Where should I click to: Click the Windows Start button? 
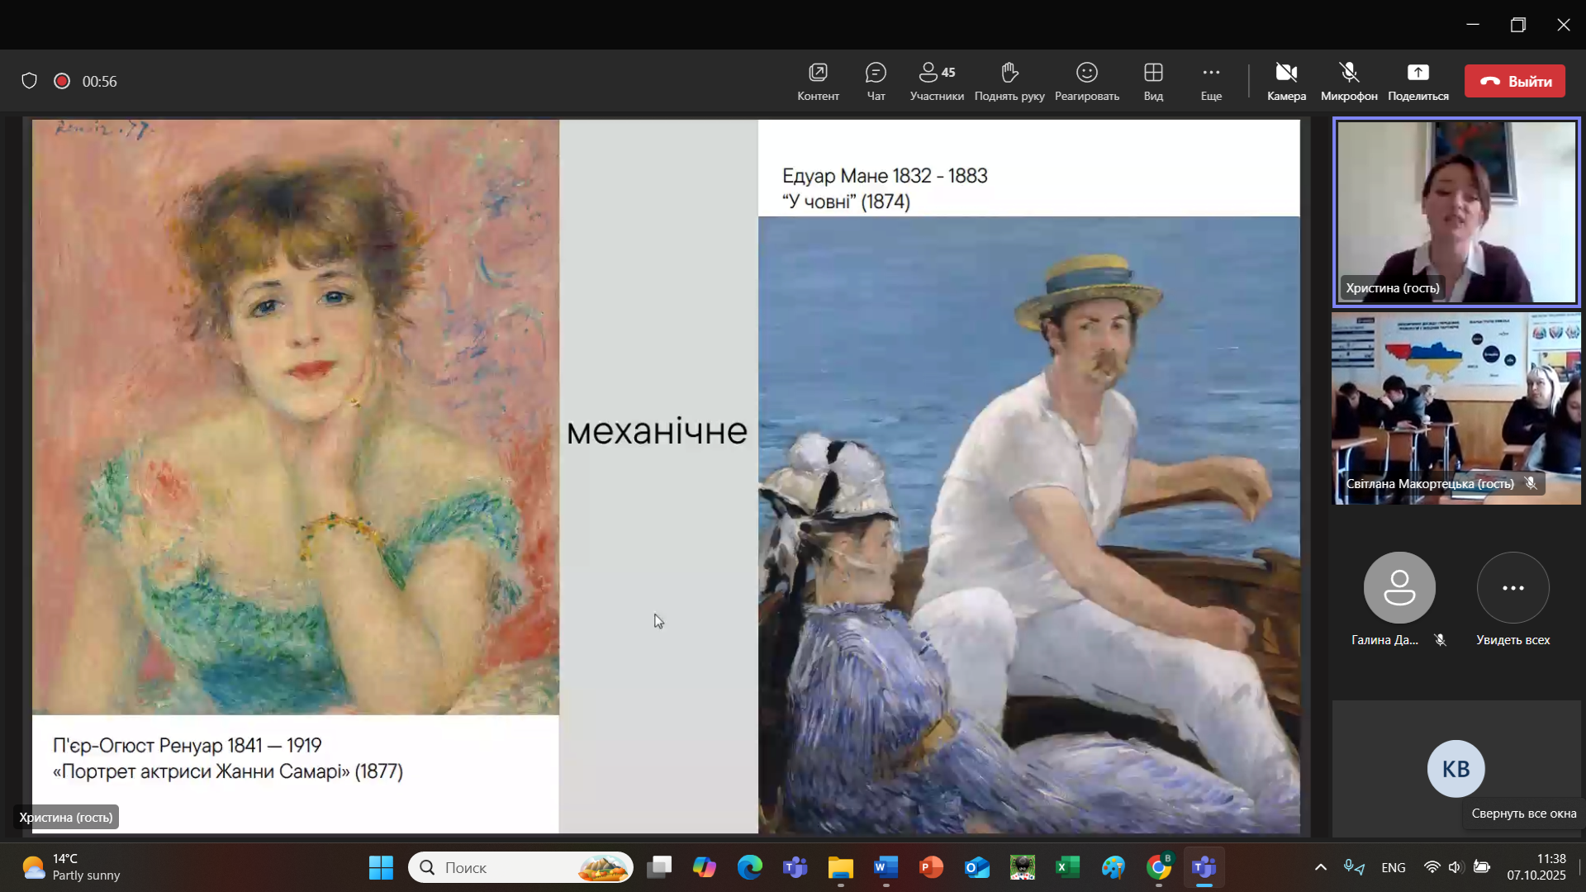click(381, 867)
